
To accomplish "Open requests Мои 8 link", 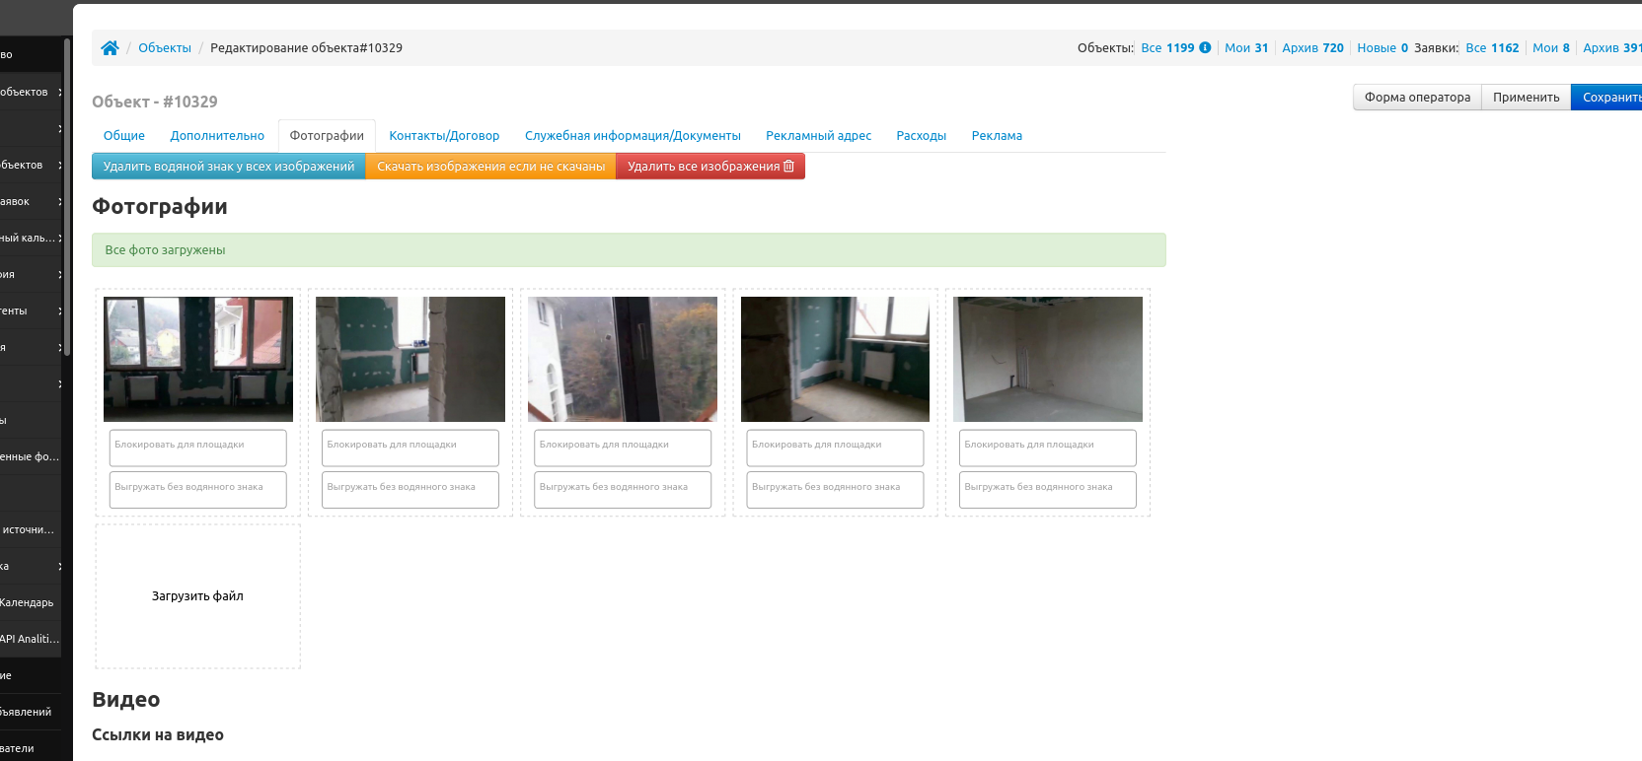I will (1551, 47).
